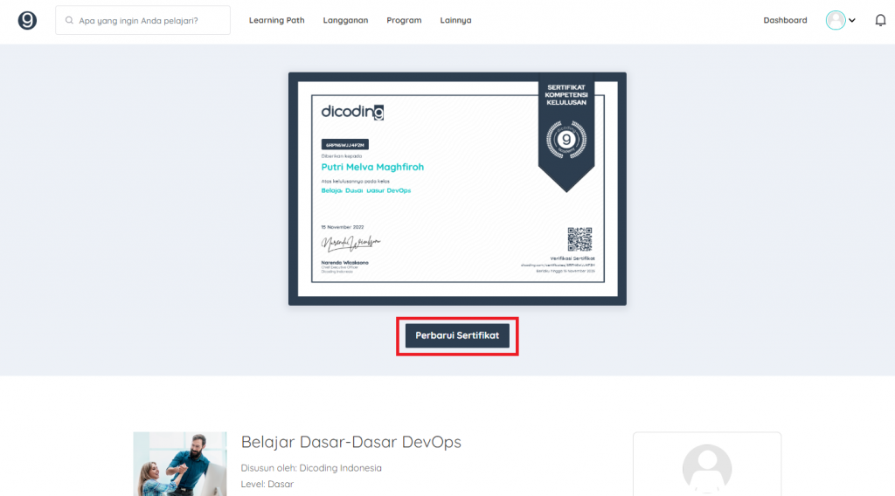Open the Lainnya menu
Viewport: 895px width, 496px height.
pyautogui.click(x=455, y=20)
